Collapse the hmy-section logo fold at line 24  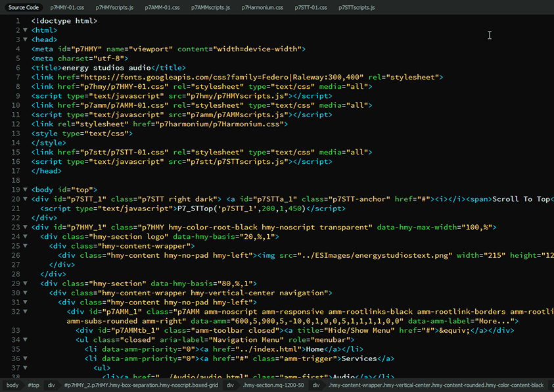click(x=25, y=237)
